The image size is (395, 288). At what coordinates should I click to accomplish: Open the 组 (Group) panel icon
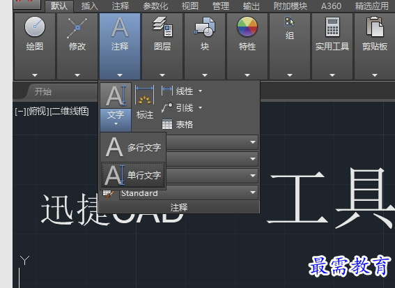tap(289, 22)
